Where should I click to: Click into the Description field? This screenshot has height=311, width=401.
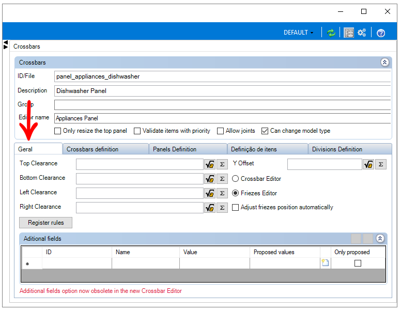click(x=223, y=91)
